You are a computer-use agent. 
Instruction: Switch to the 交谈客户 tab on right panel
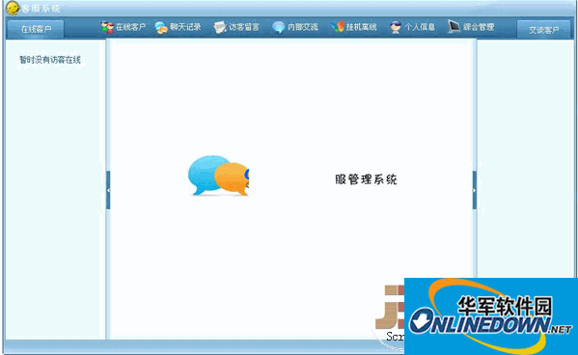pos(543,30)
